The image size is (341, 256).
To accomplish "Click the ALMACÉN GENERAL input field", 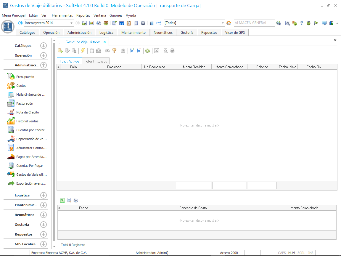I will click(x=254, y=23).
